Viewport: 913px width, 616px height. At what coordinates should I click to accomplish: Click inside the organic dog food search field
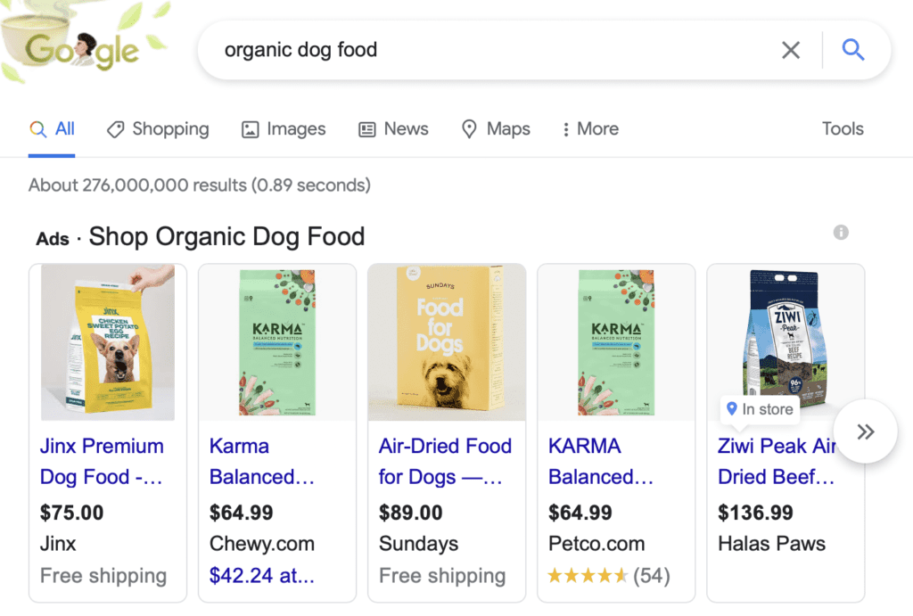point(446,50)
